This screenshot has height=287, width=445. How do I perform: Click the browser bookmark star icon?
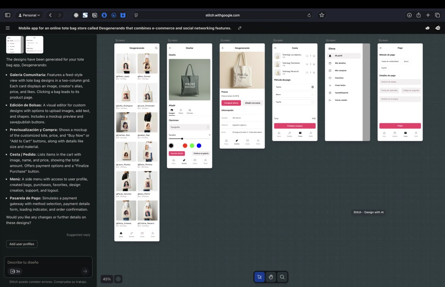(322, 15)
